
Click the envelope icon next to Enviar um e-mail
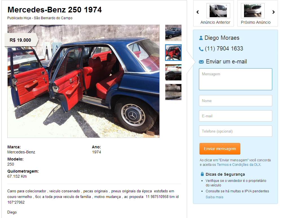point(201,62)
